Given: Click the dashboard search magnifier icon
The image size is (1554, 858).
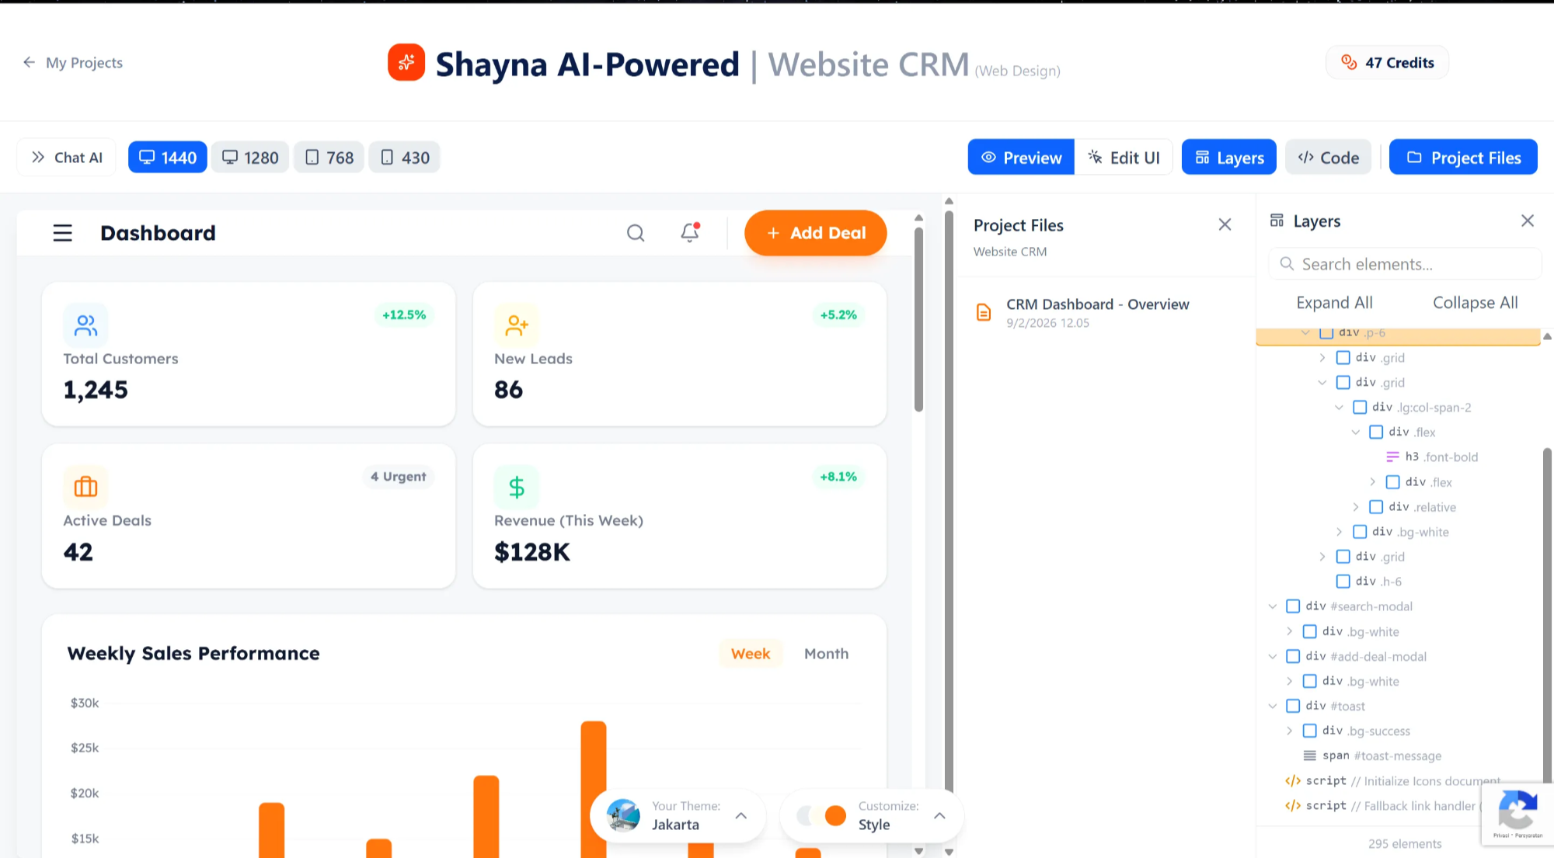Looking at the screenshot, I should point(636,233).
